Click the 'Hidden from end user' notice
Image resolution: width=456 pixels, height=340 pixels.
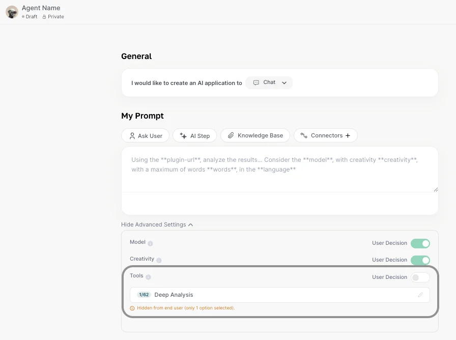point(186,308)
